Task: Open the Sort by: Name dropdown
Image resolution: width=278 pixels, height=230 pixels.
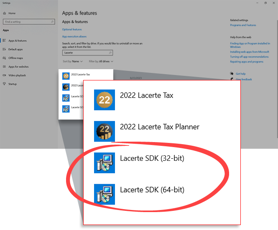Action: (73, 61)
